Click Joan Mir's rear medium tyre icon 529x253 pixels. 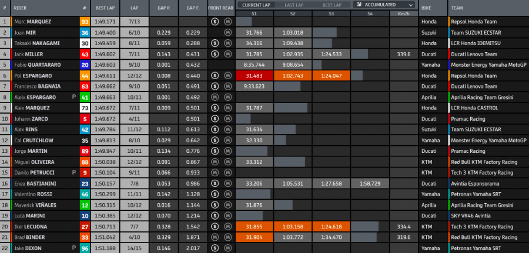(227, 32)
